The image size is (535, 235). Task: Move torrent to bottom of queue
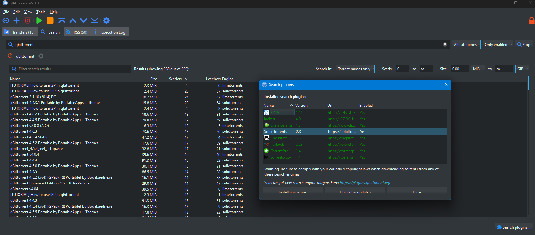[95, 20]
